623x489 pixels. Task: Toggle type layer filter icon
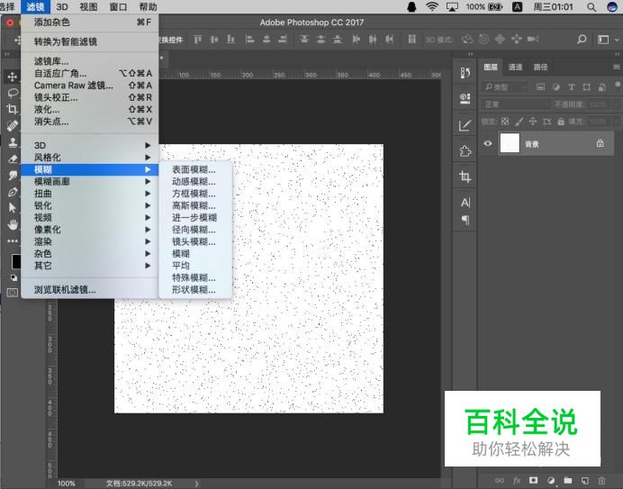[572, 87]
